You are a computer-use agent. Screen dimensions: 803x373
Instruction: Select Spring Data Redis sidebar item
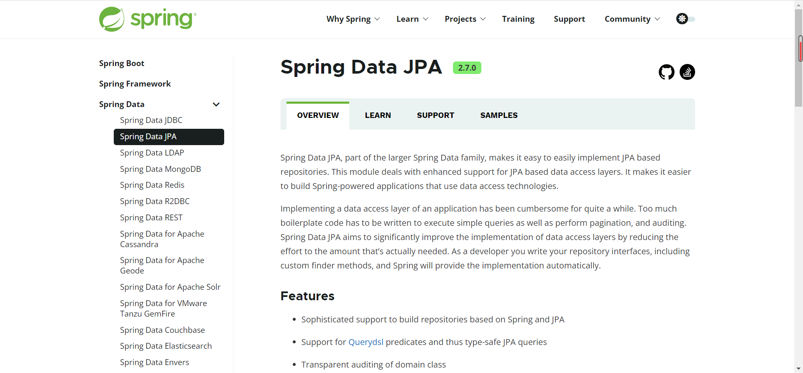[152, 185]
